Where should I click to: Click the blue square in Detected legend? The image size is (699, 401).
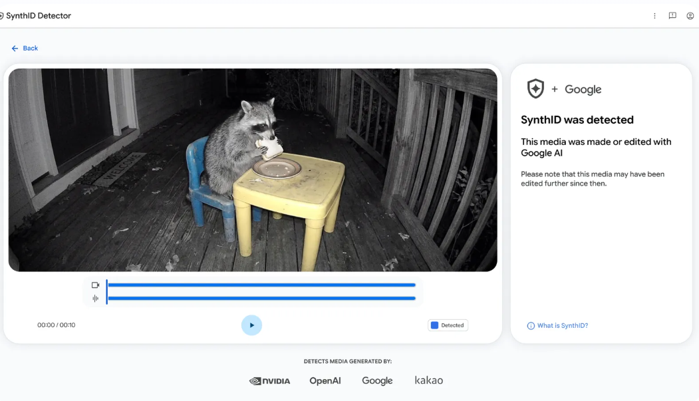(x=434, y=325)
